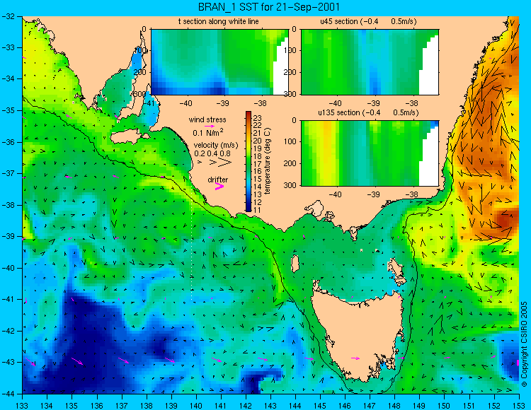Select latitude label '-36' on main left axis
531x410 pixels.
click(x=8, y=142)
